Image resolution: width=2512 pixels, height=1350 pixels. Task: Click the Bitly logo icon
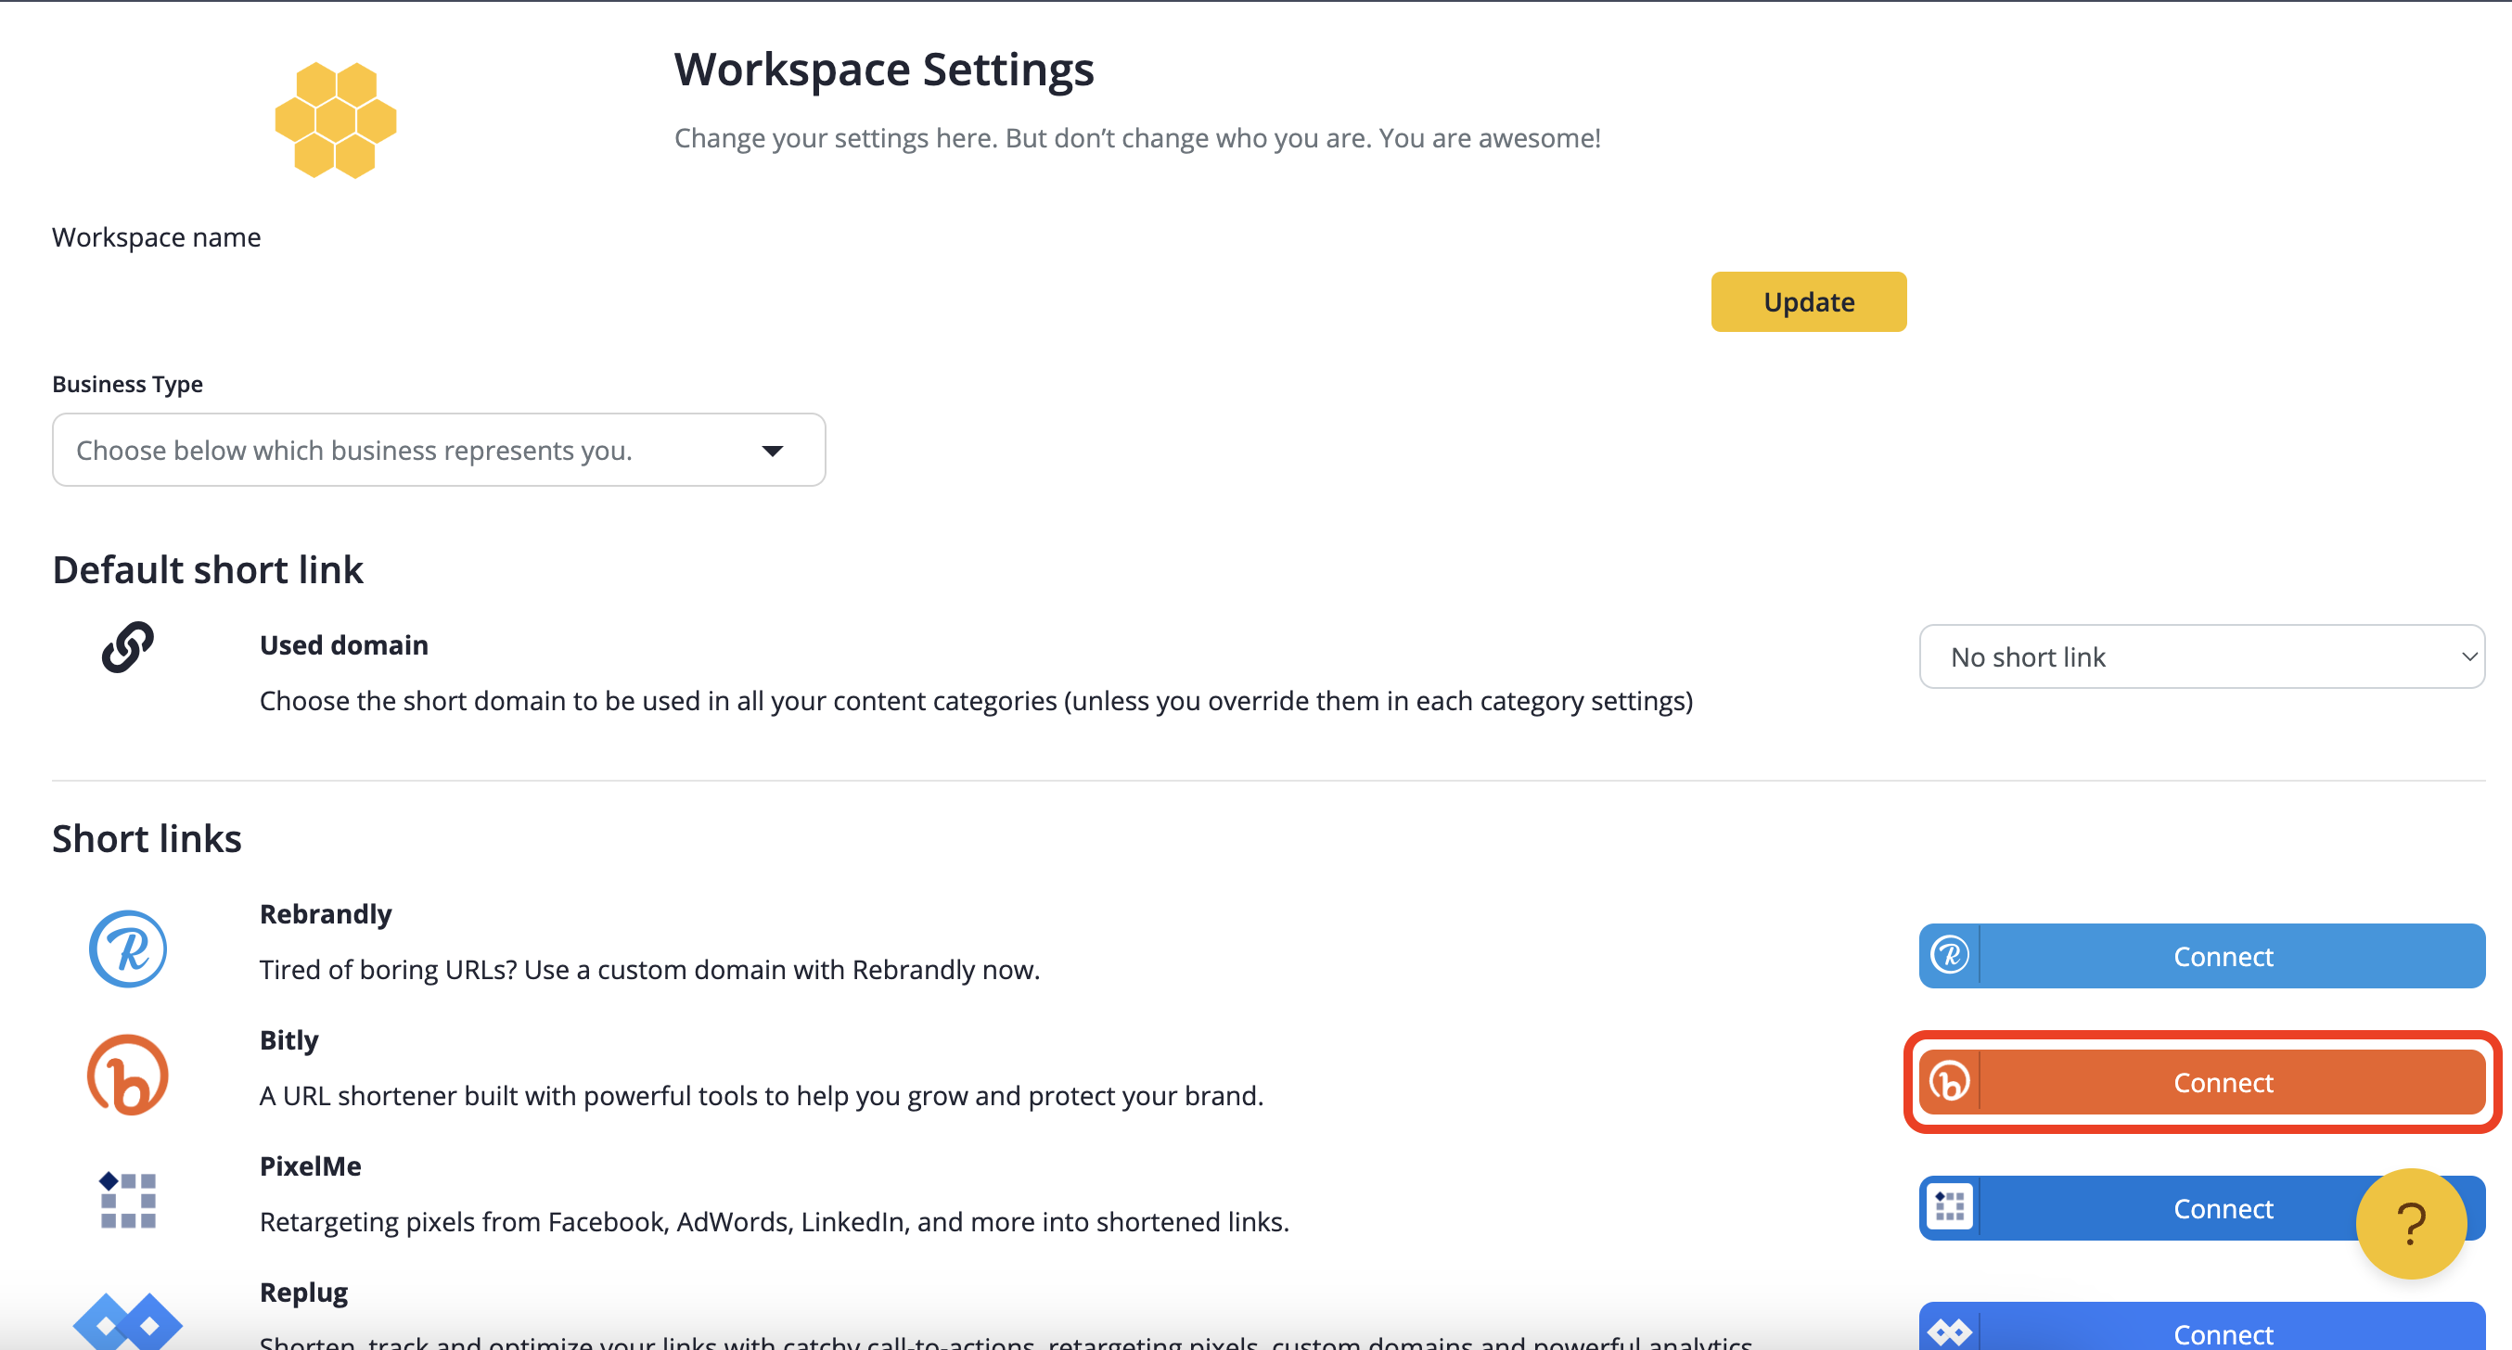point(128,1076)
